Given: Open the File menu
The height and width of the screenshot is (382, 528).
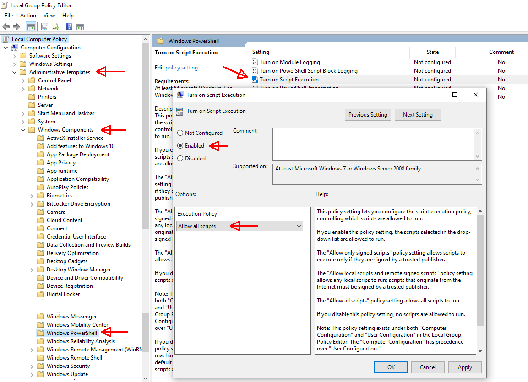Looking at the screenshot, I should coord(9,16).
